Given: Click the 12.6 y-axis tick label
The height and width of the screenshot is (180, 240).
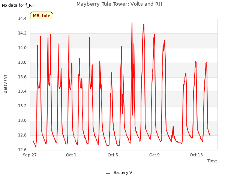Looking at the screenshot, I should (x=22, y=150).
